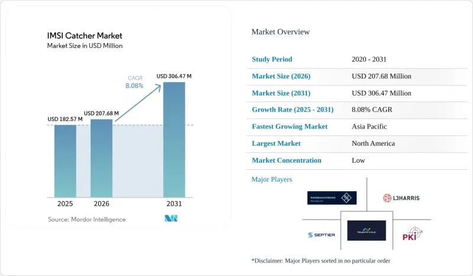473x276 pixels.
Task: Click the 'Market Overview' heading
Action: click(280, 32)
